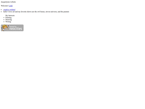Click the bullet next to 'Writing'
The image size is (145, 109).
(x=4, y=22)
